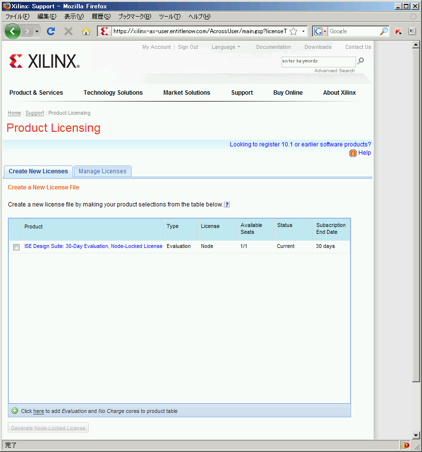Click the Firefox forward arrow button
The height and width of the screenshot is (452, 422).
coord(27,31)
